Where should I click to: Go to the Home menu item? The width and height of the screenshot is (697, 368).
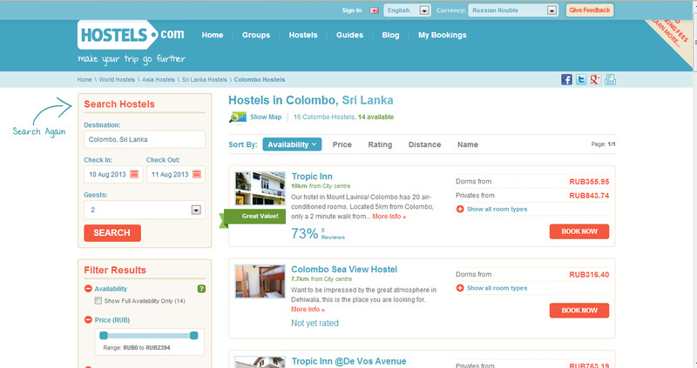point(213,35)
